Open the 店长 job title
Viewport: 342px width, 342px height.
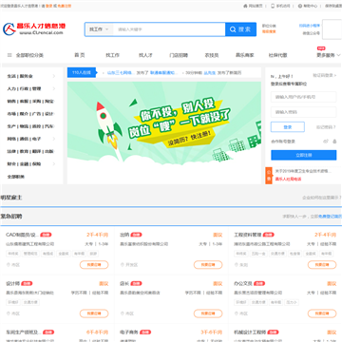click(124, 283)
